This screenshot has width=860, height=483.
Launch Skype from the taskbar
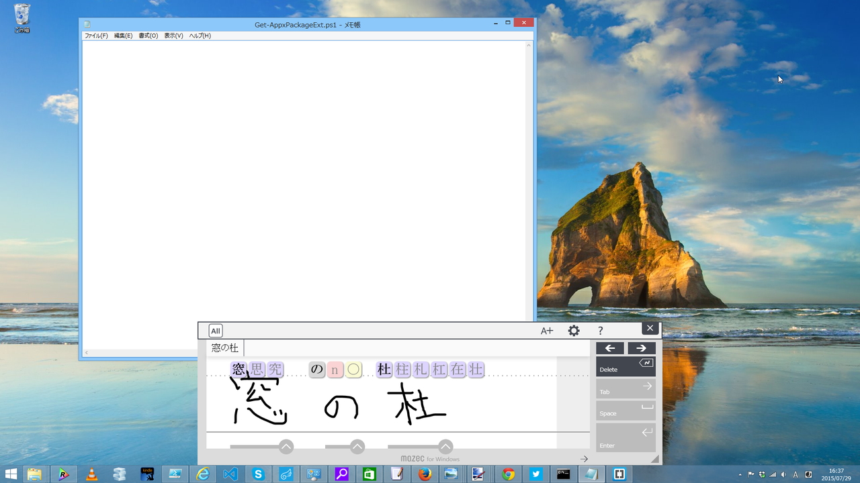(x=258, y=474)
